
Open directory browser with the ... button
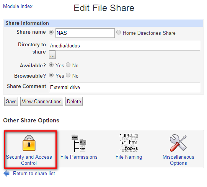(x=52, y=55)
